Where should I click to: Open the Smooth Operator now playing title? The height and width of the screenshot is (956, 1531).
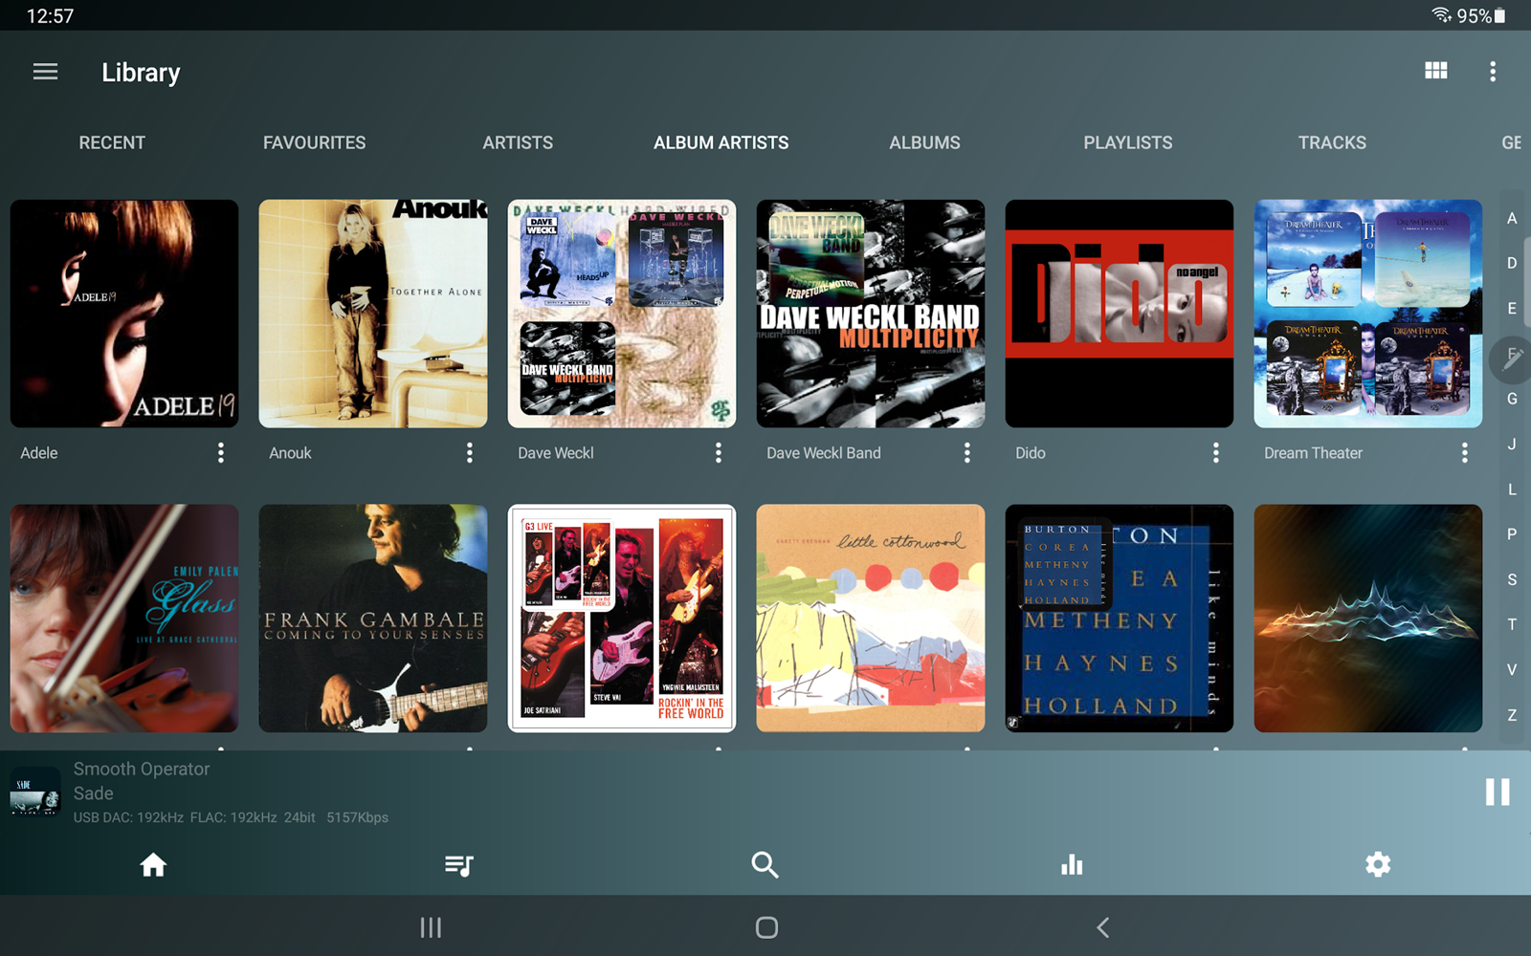click(142, 769)
